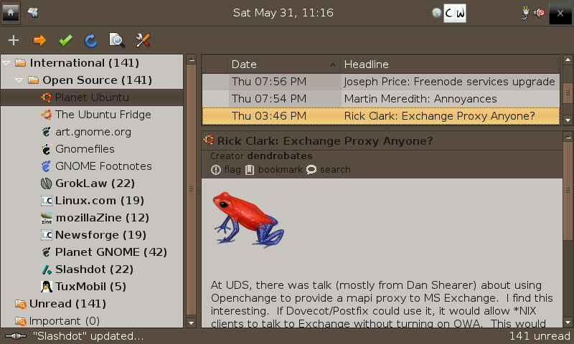Select The Ubuntu Fridge feed
574x344 pixels.
(x=92, y=115)
